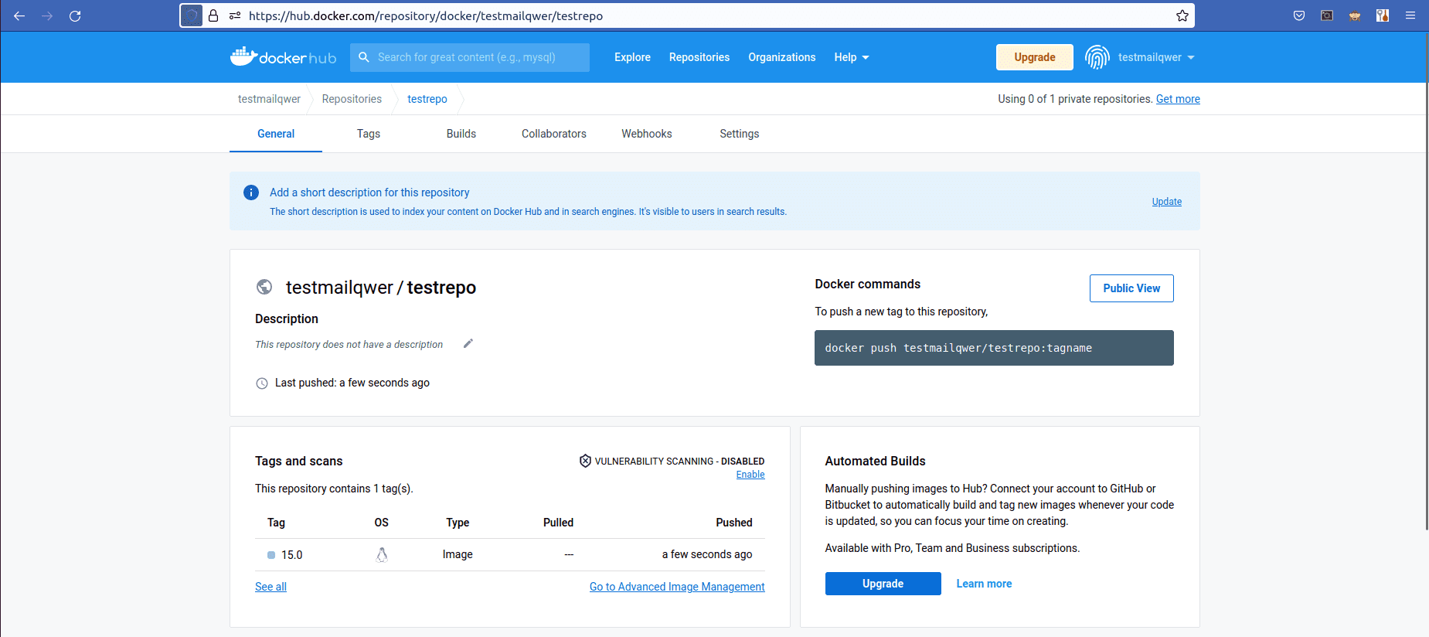Click 'This repository does not have a description' text
1429x637 pixels.
tap(349, 345)
